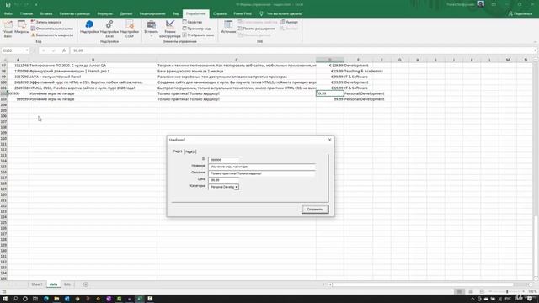Open control Properties (Свойства)
Viewport: 539px width, 303px height.
coord(192,22)
